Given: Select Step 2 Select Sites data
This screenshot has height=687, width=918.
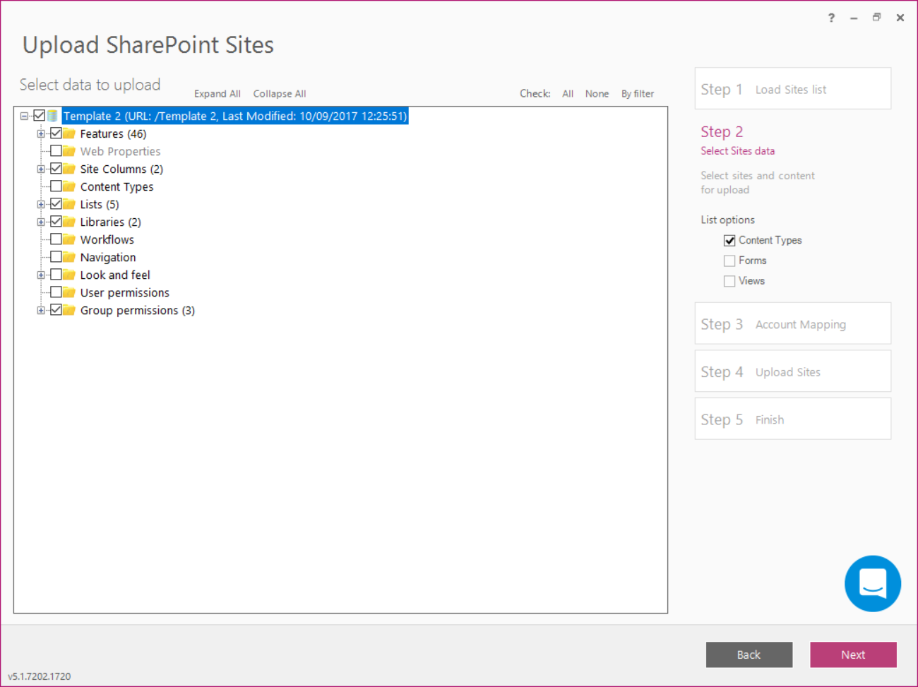Looking at the screenshot, I should tap(737, 141).
